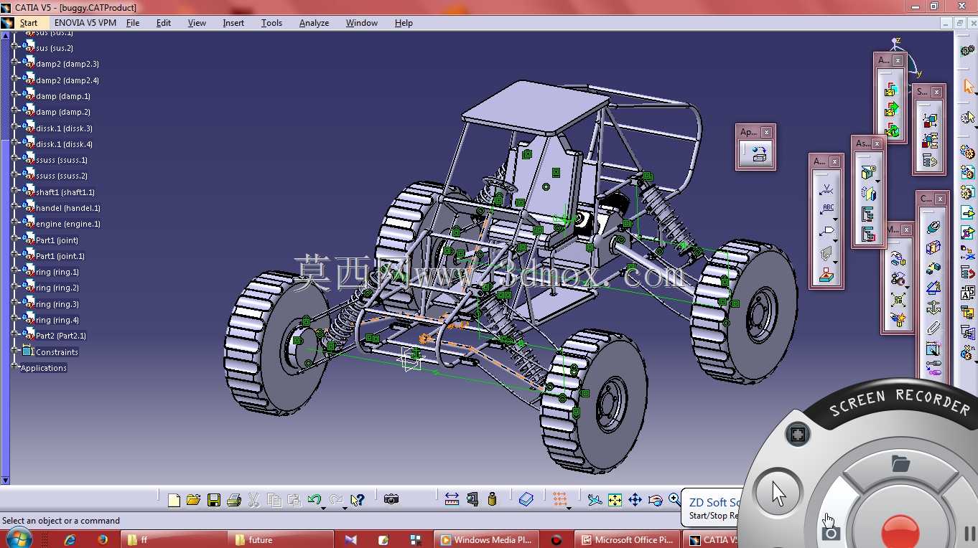978x548 pixels.
Task: Click the Apply Material blue book icon
Action: tap(526, 499)
